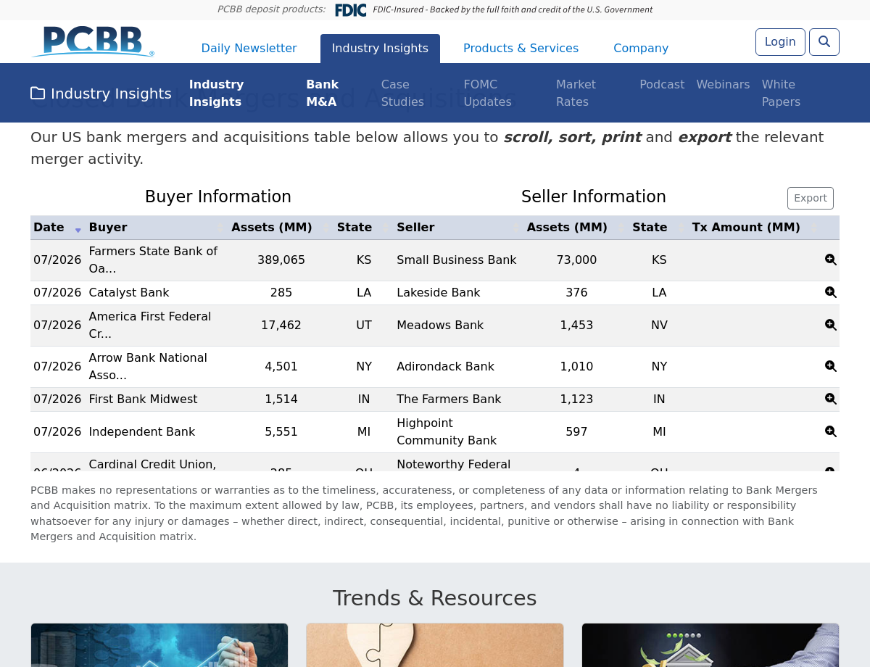Screen dimensions: 870x667
Task: Click the Meadows Bank seller cell
Action: [458, 325]
